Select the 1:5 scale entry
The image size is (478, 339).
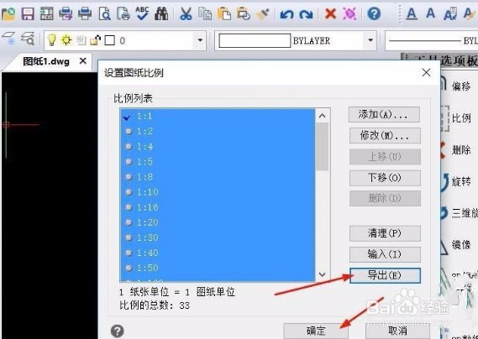click(x=218, y=161)
